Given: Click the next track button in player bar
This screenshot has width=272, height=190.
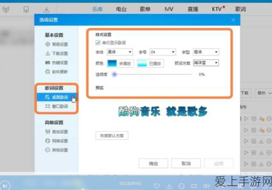Looking at the screenshot, I should (5, 186).
